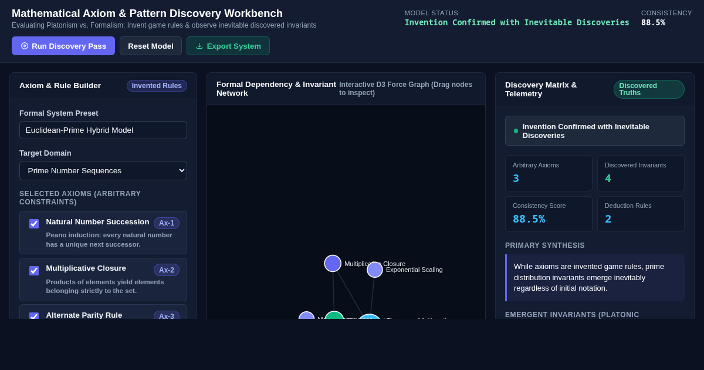This screenshot has height=370, width=704.
Task: Uncheck Multiplicative Closure axiom
Action: pyautogui.click(x=34, y=271)
